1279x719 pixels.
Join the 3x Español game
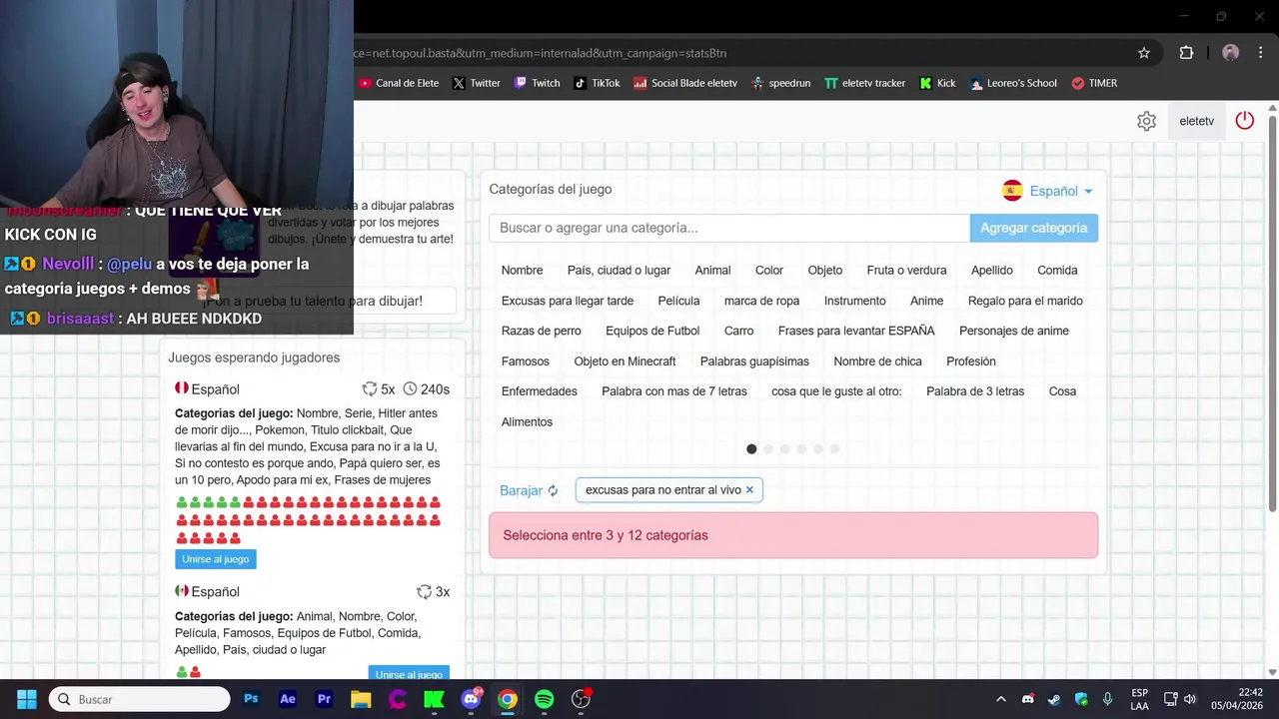[409, 674]
